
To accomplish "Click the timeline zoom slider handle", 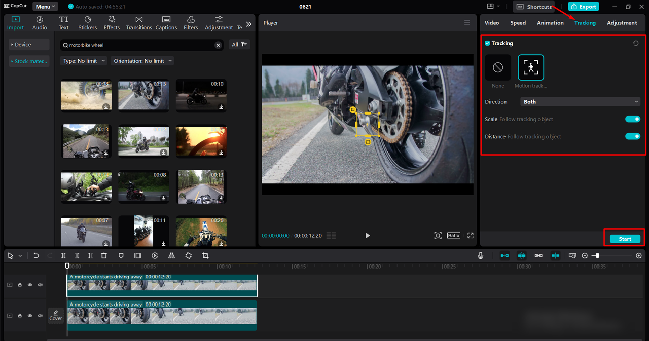I will (597, 256).
